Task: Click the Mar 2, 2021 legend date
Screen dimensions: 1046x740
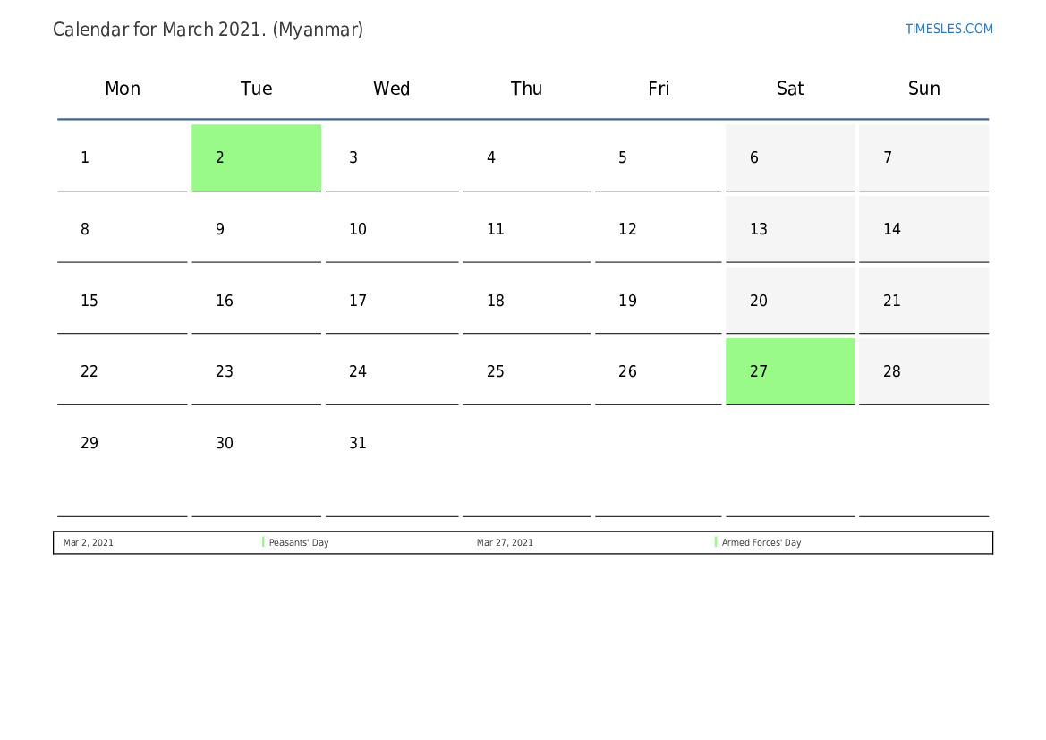Action: click(x=88, y=542)
